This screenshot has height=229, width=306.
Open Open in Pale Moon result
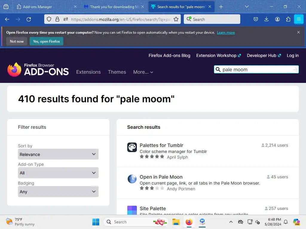[x=161, y=177]
